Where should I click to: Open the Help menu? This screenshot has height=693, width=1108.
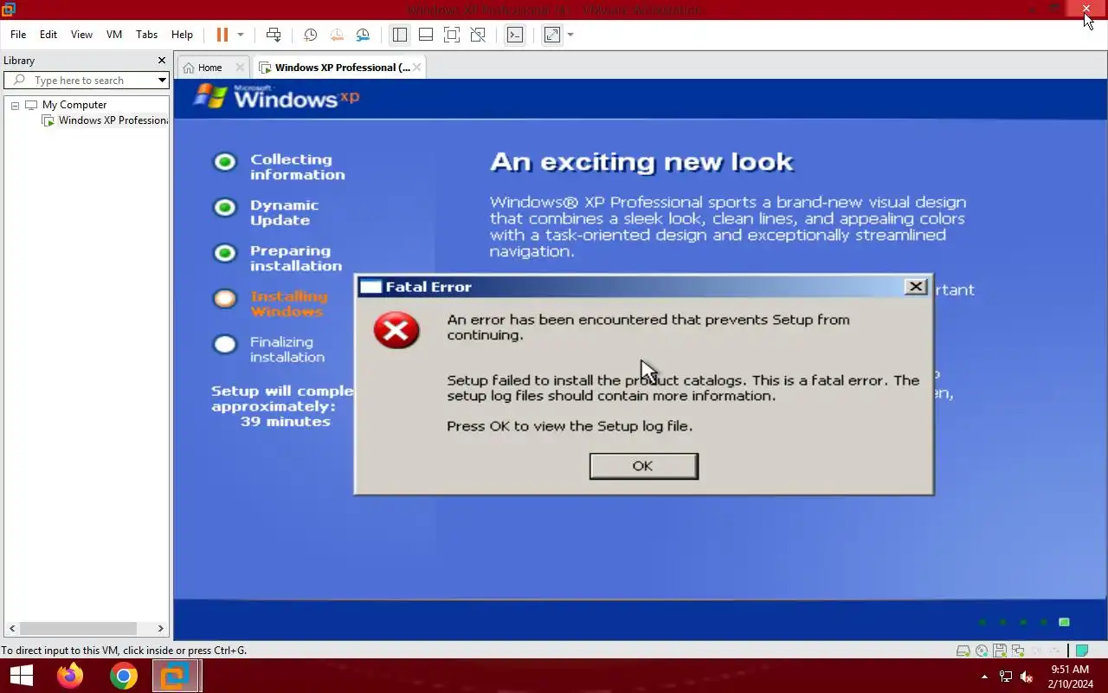point(182,35)
